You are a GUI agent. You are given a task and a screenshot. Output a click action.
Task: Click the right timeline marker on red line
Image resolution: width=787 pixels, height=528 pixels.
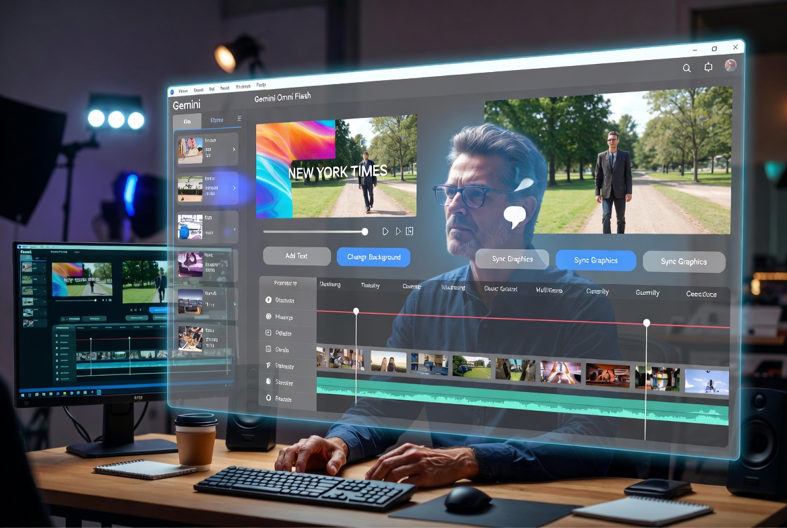646,323
